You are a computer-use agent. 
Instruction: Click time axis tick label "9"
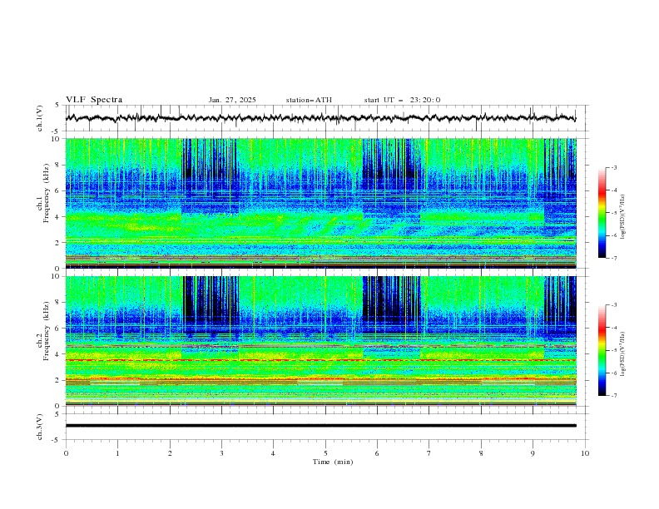point(533,453)
